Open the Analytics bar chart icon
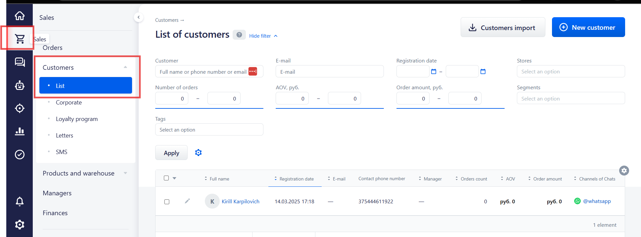 click(20, 131)
